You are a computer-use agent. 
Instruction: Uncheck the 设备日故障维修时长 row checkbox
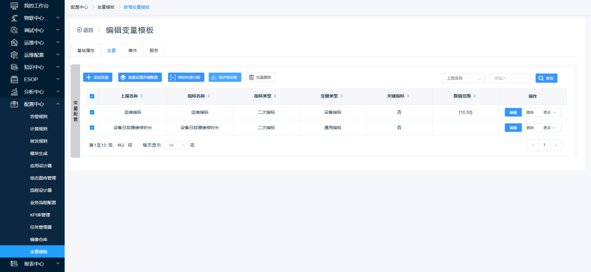(92, 128)
